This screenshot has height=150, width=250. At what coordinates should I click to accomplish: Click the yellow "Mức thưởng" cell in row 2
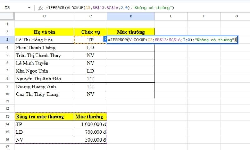131,32
